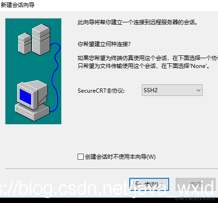Screen dimensions: 218x203
Task: Click the text line mentioning 'None'
Action: point(144,66)
